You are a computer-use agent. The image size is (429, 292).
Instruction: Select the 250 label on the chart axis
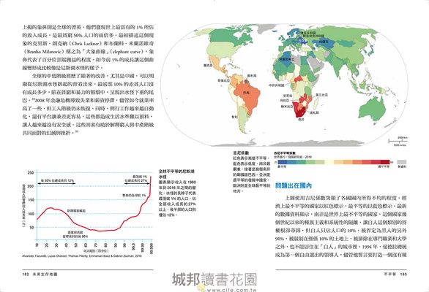coord(31,173)
